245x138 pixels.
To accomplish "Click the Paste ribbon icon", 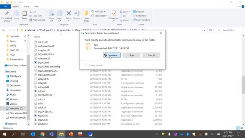I will 24,15.
